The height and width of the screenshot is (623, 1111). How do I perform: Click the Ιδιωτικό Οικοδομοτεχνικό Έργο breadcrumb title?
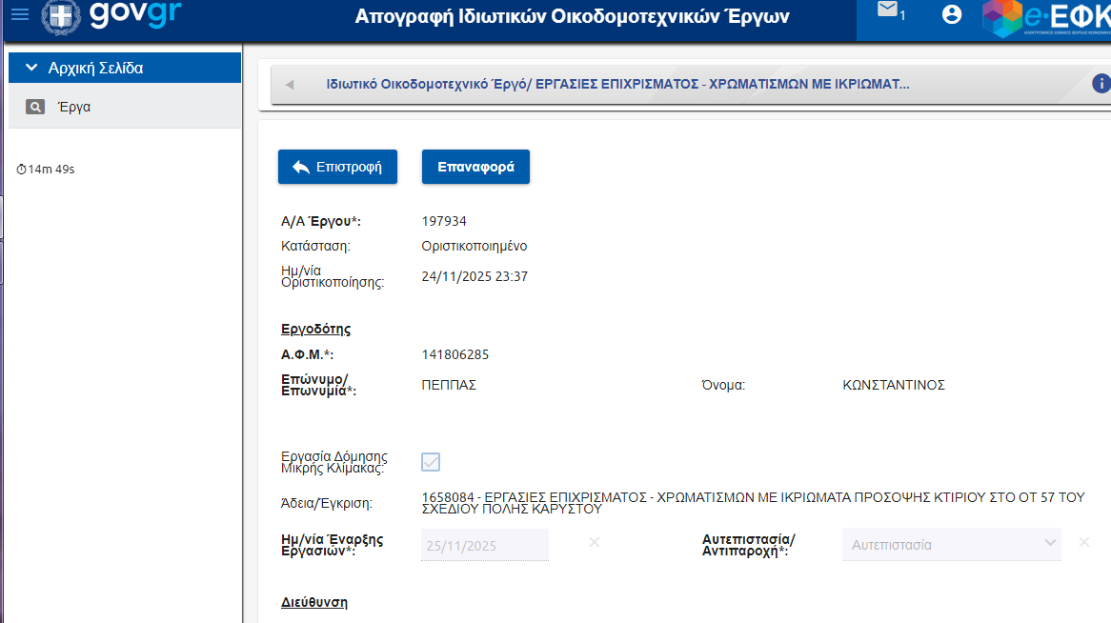coord(617,84)
